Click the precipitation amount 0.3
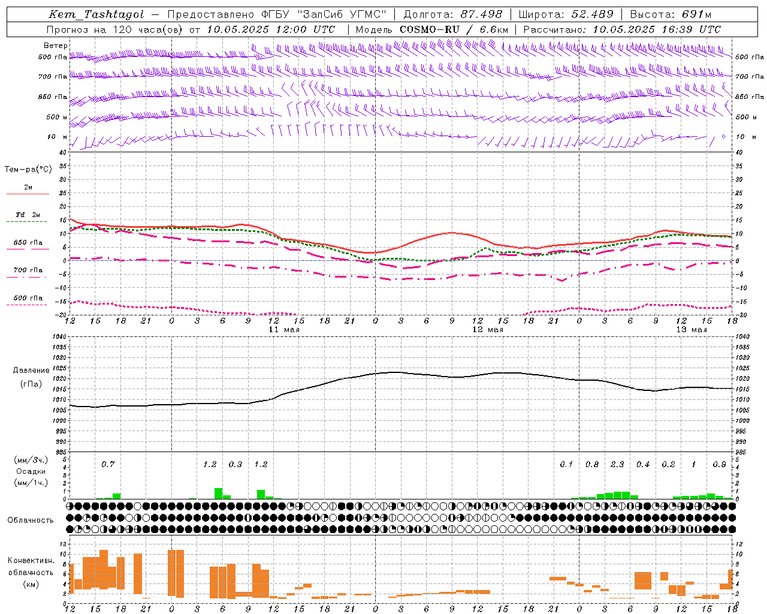 tap(235, 464)
